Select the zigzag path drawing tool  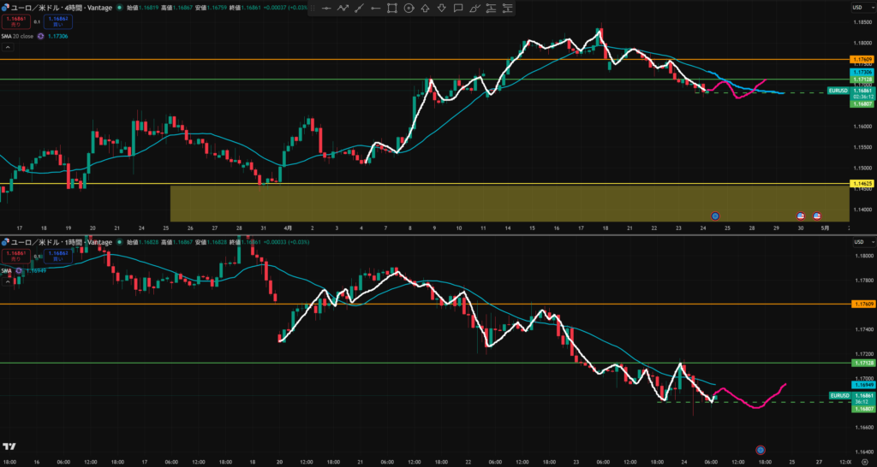point(343,9)
